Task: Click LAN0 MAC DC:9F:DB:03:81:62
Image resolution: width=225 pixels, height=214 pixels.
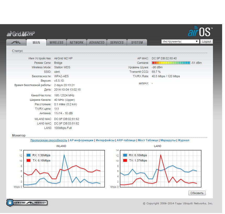Action: [66, 123]
